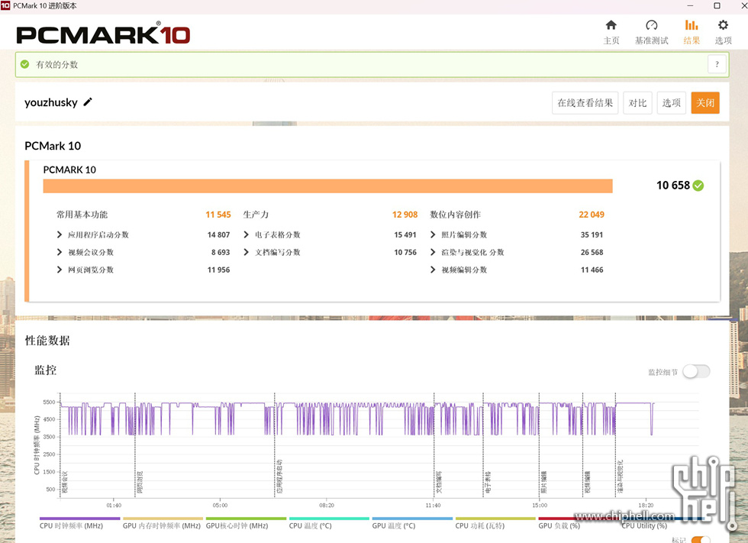Select CPU 温度 (°C) legend entry
Screen dimensions: 748x543
click(x=329, y=523)
